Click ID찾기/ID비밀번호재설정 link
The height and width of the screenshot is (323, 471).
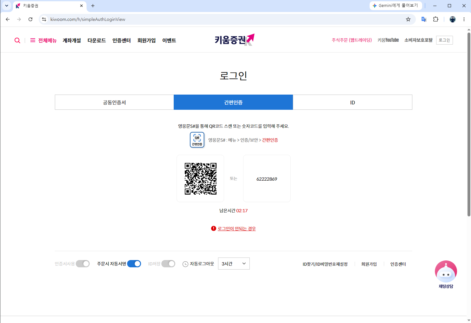click(325, 264)
